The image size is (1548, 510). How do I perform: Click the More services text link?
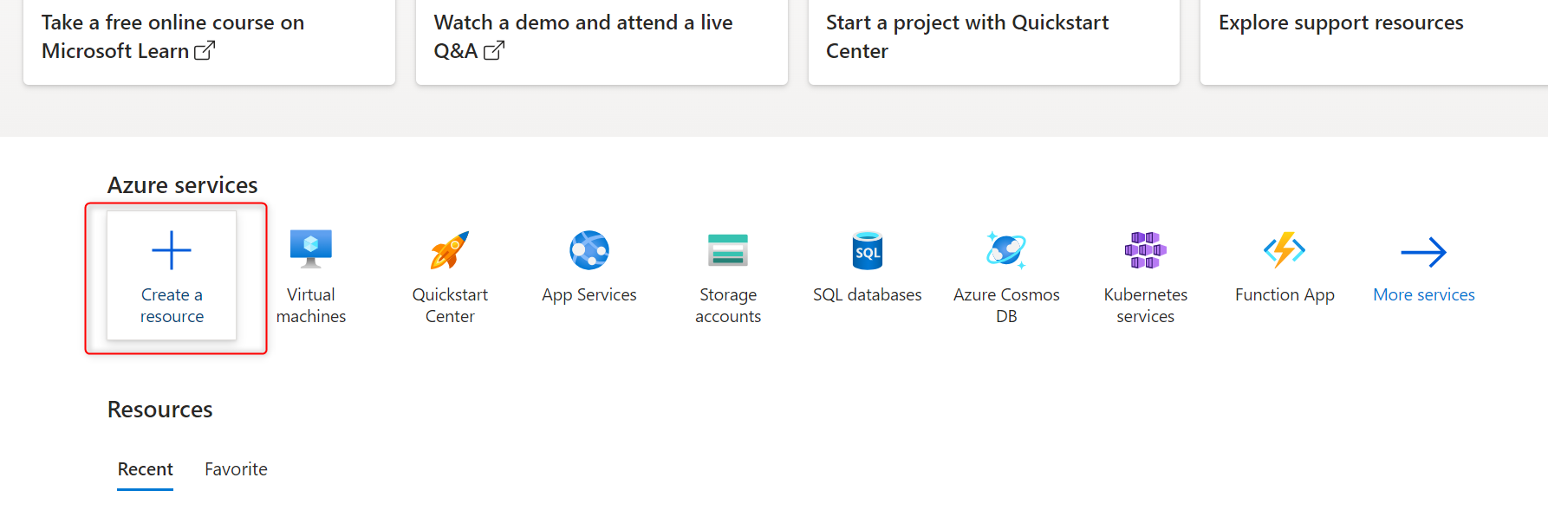(x=1424, y=295)
